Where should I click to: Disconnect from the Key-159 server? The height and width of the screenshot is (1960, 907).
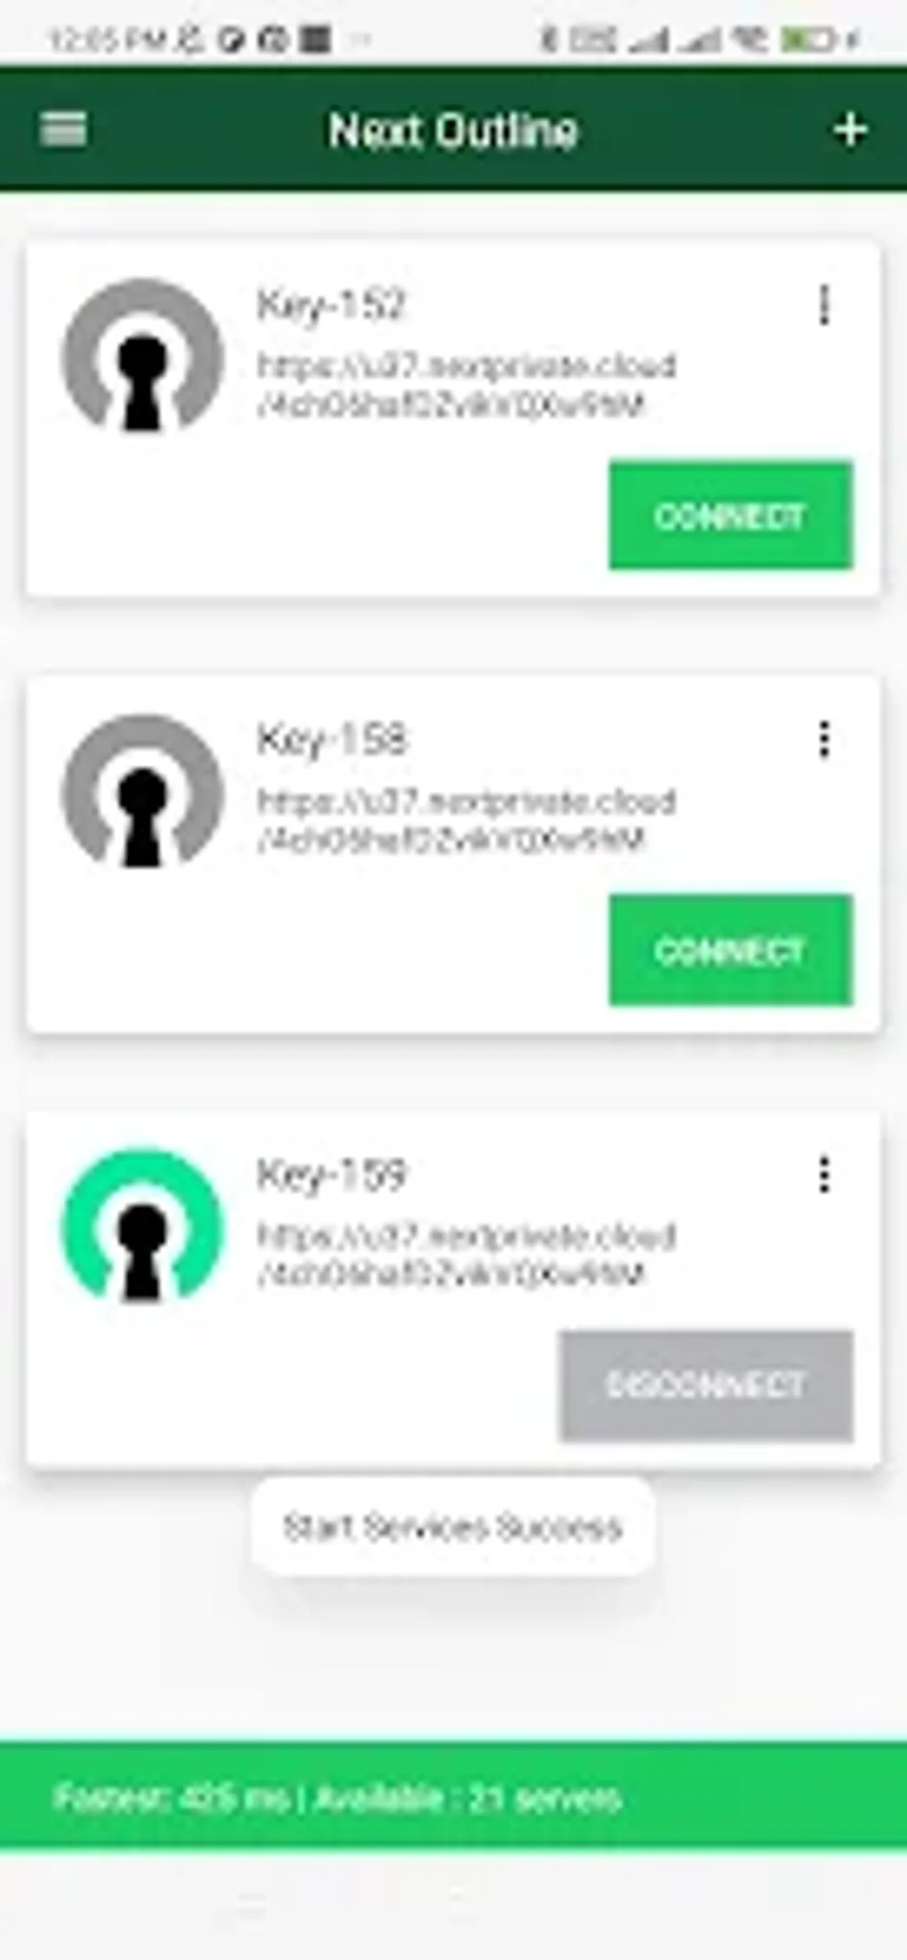pyautogui.click(x=706, y=1386)
